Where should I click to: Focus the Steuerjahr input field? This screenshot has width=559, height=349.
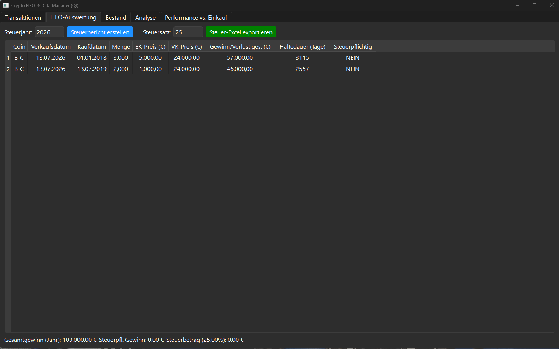point(49,32)
